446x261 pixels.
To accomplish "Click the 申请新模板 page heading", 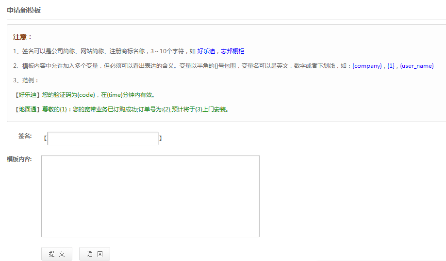I will (x=24, y=10).
